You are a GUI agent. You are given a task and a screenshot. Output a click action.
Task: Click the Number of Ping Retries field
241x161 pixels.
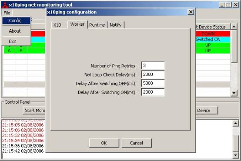(x=153, y=66)
